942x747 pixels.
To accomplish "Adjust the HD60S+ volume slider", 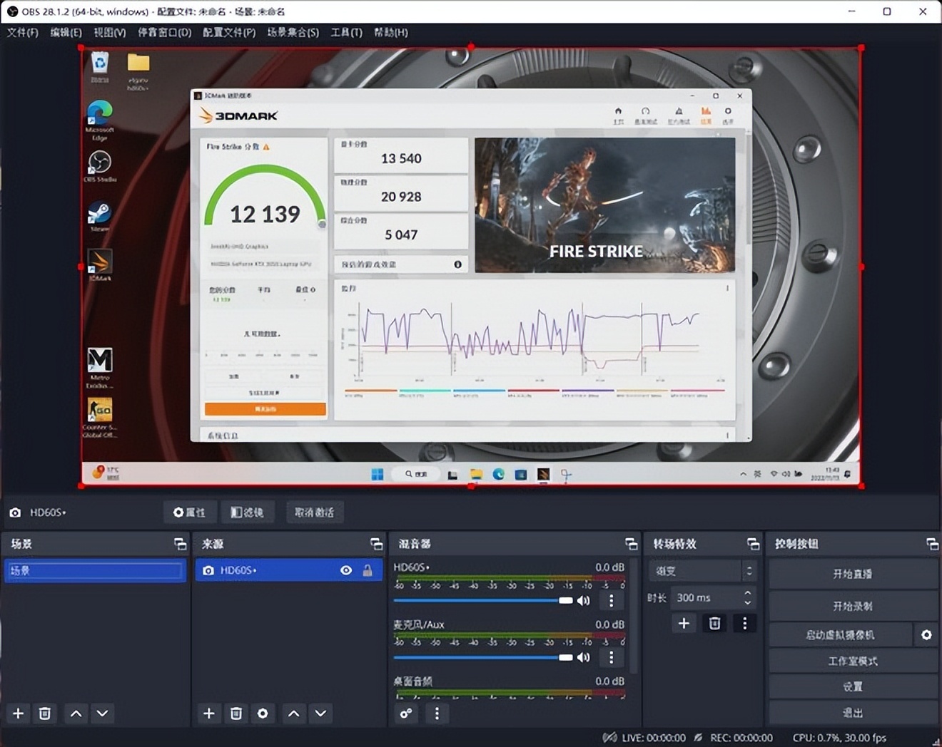I will coord(566,600).
